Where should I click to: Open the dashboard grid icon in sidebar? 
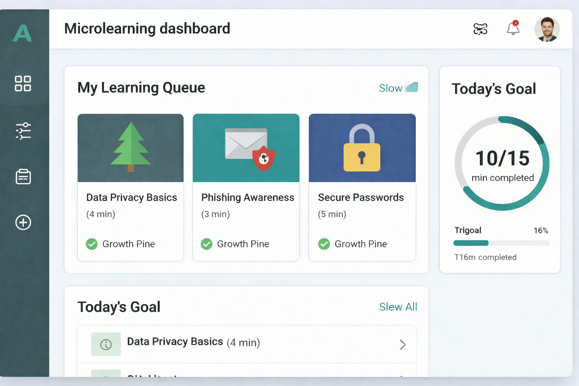(x=23, y=83)
